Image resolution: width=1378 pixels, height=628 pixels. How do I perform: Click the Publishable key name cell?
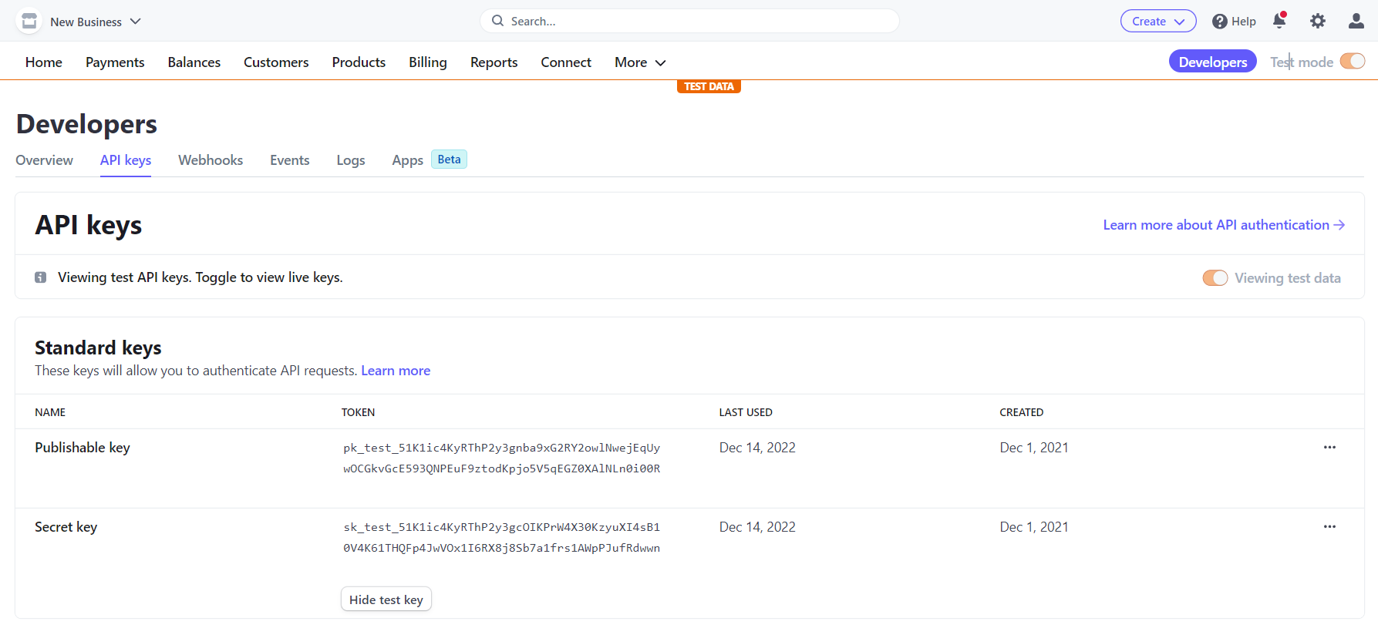pos(83,448)
